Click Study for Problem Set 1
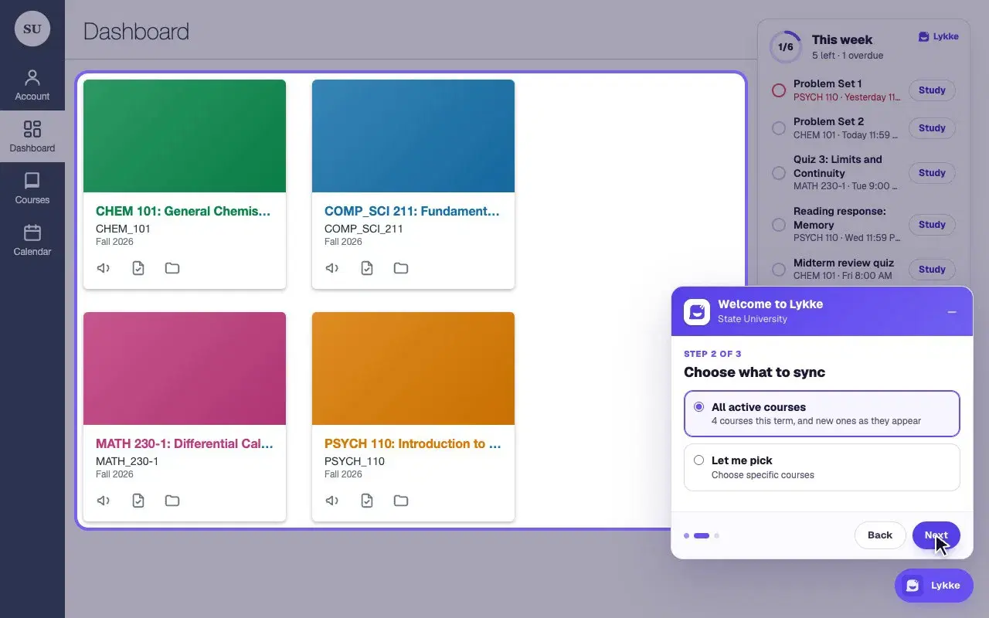The height and width of the screenshot is (618, 989). [932, 90]
